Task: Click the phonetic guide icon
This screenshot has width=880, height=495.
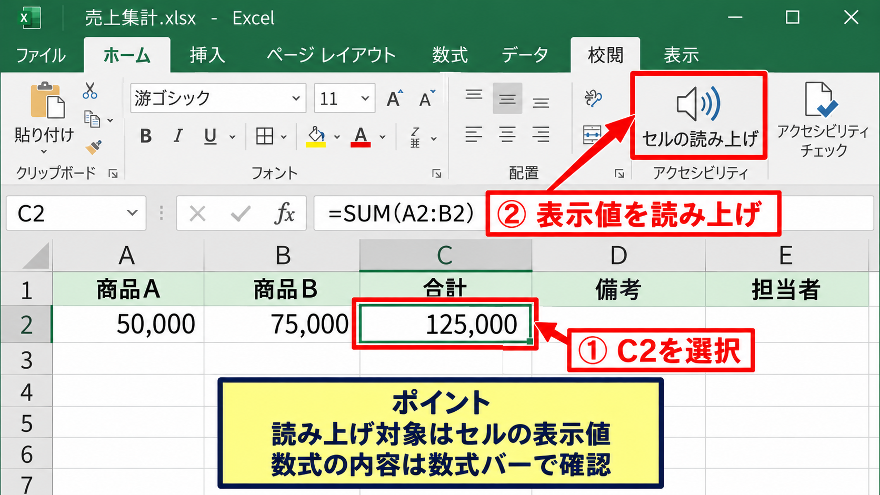Action: (x=415, y=137)
